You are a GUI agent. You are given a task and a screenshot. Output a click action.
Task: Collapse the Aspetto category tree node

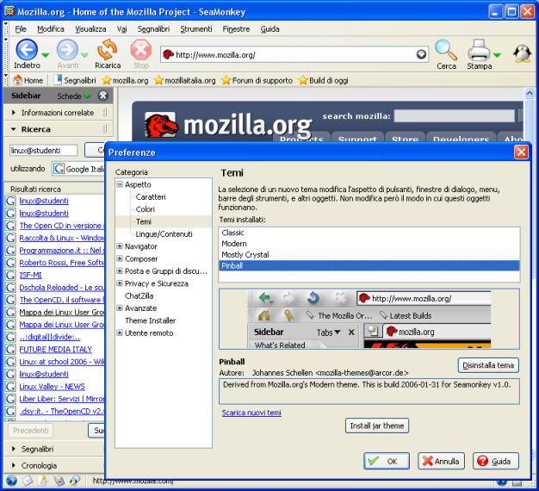(x=120, y=184)
